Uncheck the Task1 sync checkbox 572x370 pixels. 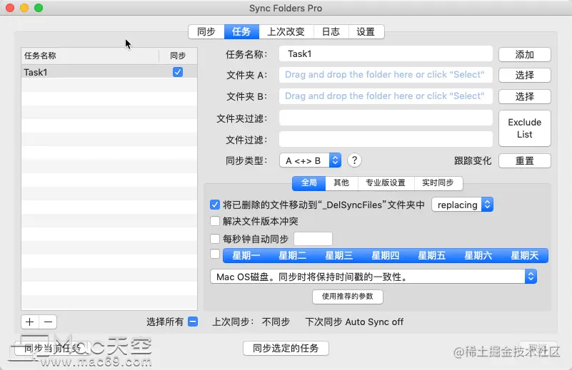[178, 72]
